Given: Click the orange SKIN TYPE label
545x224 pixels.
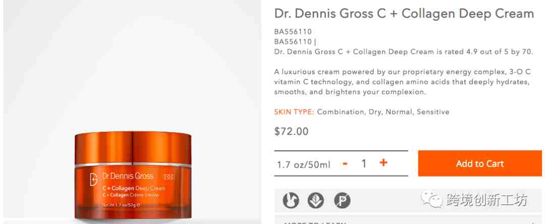Looking at the screenshot, I should click(294, 112).
